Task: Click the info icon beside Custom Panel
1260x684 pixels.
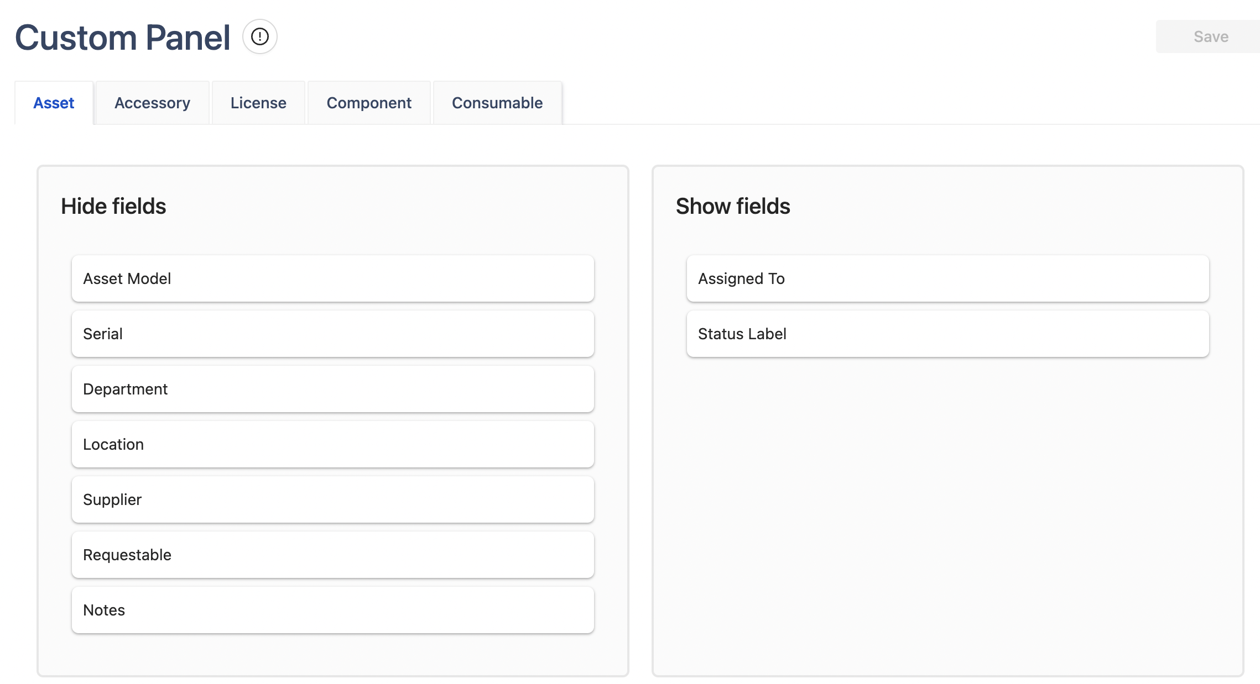Action: click(259, 36)
